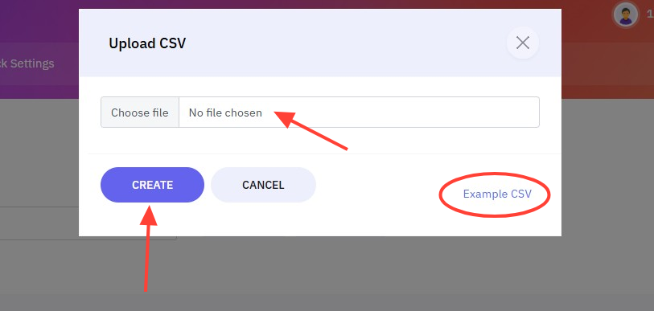Focus the partially hidden input field behind the dialog

[x=39, y=223]
